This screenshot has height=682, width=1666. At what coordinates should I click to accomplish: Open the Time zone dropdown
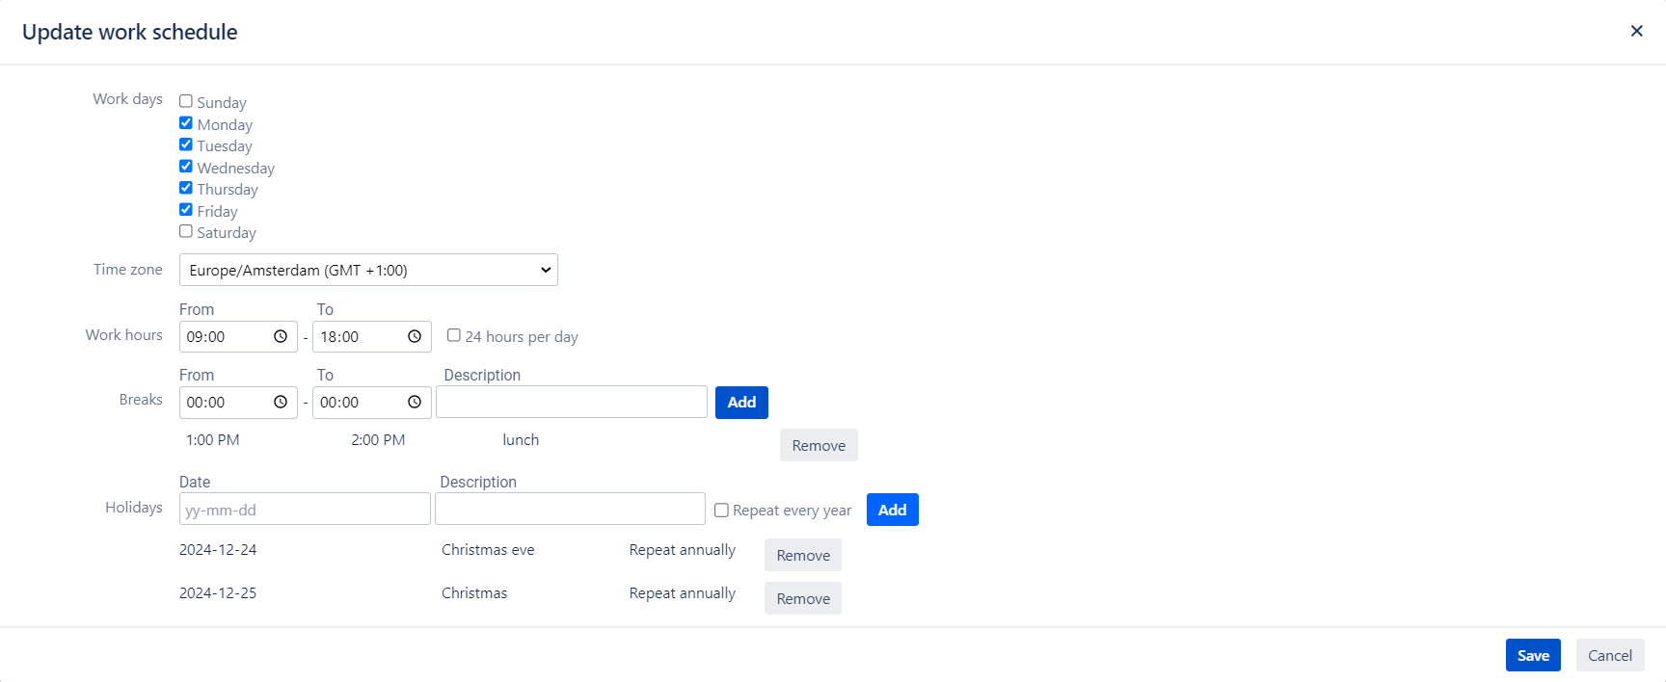(x=368, y=270)
